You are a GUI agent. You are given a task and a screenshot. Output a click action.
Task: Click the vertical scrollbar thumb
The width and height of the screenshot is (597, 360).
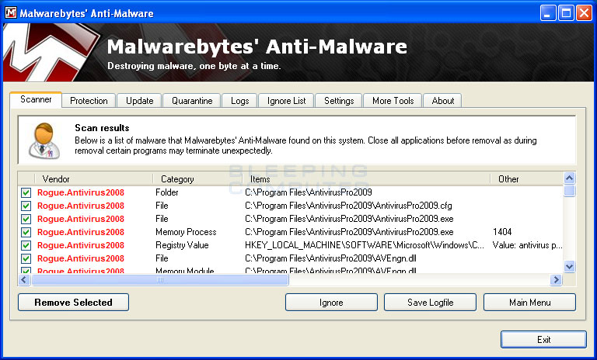(x=569, y=190)
